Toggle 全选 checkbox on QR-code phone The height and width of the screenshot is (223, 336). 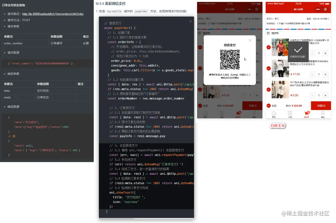[200, 105]
